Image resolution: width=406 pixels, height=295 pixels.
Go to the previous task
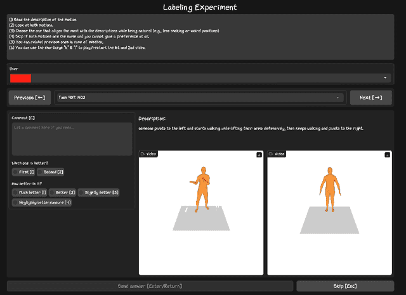coord(30,98)
